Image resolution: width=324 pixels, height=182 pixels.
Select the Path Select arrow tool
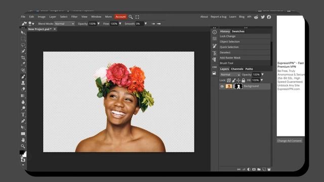(x=23, y=127)
